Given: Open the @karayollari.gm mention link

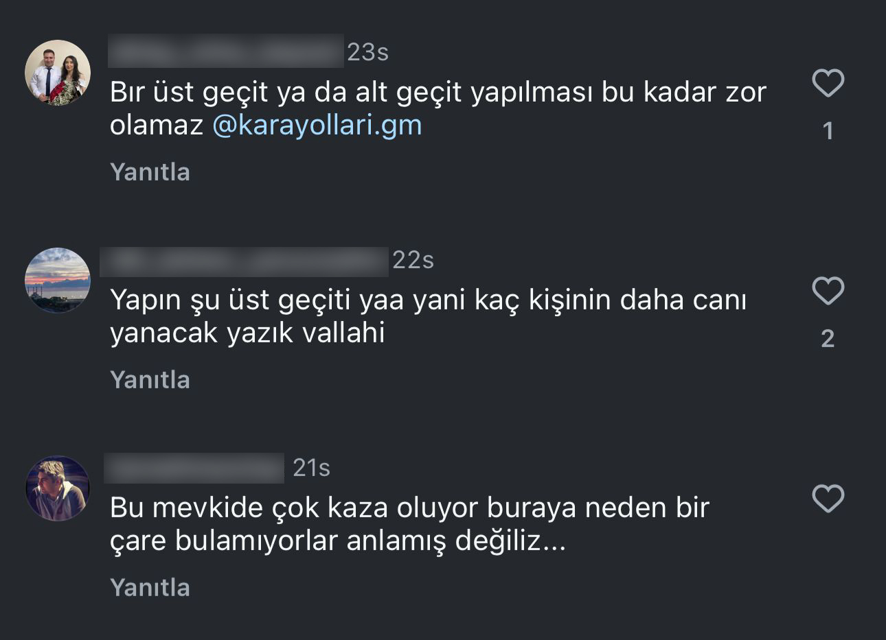Looking at the screenshot, I should [317, 126].
